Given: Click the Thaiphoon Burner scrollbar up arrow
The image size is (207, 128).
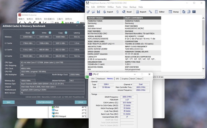Looking at the screenshot, I should (x=204, y=18).
